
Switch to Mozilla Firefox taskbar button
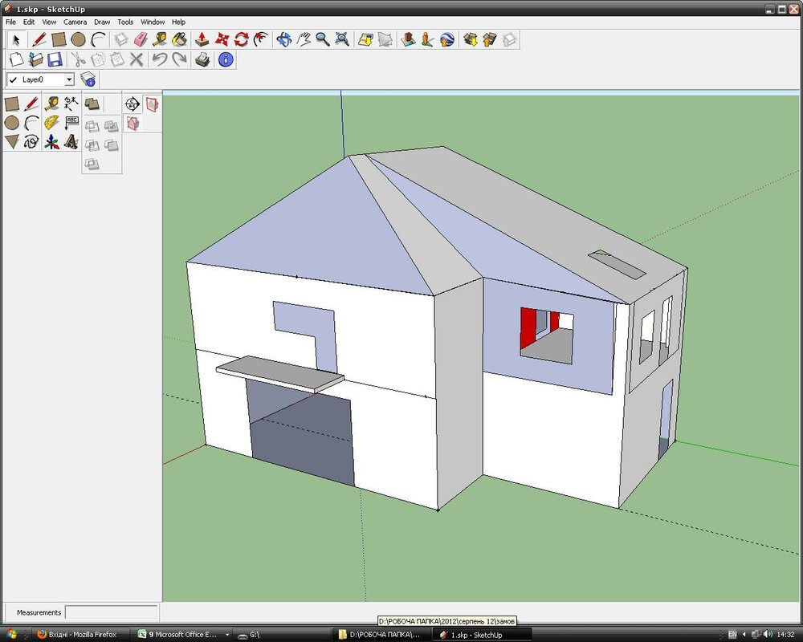79,635
